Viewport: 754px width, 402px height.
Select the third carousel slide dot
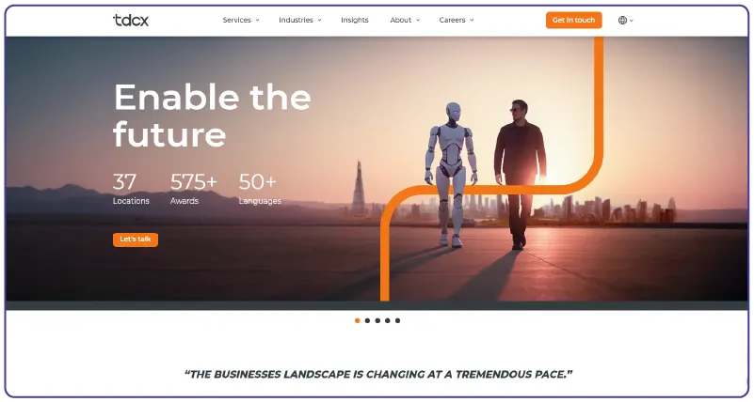[x=377, y=320]
